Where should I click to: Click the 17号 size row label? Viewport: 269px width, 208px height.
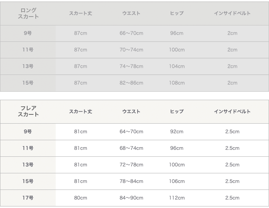(x=28, y=198)
